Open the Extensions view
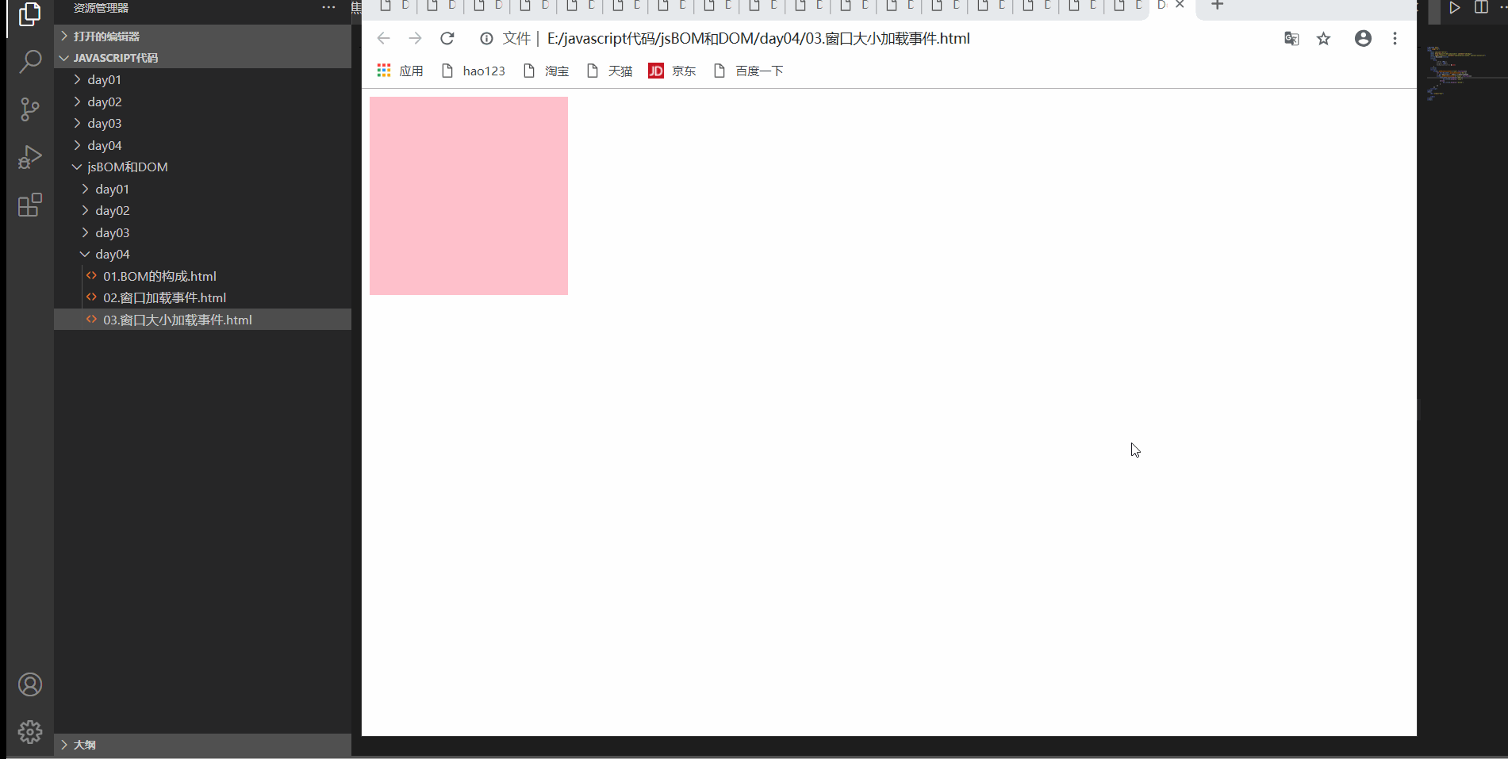Image resolution: width=1508 pixels, height=759 pixels. click(29, 205)
